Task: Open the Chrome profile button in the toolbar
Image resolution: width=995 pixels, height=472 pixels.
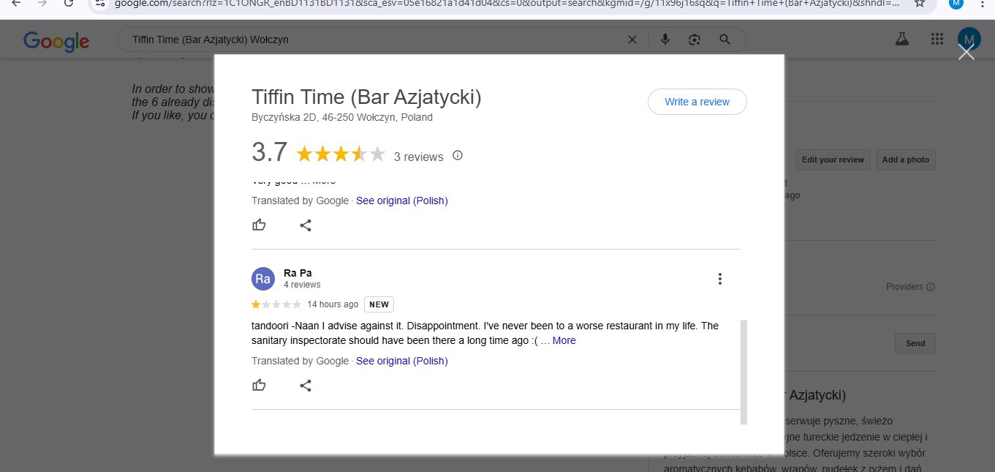Action: click(x=956, y=3)
